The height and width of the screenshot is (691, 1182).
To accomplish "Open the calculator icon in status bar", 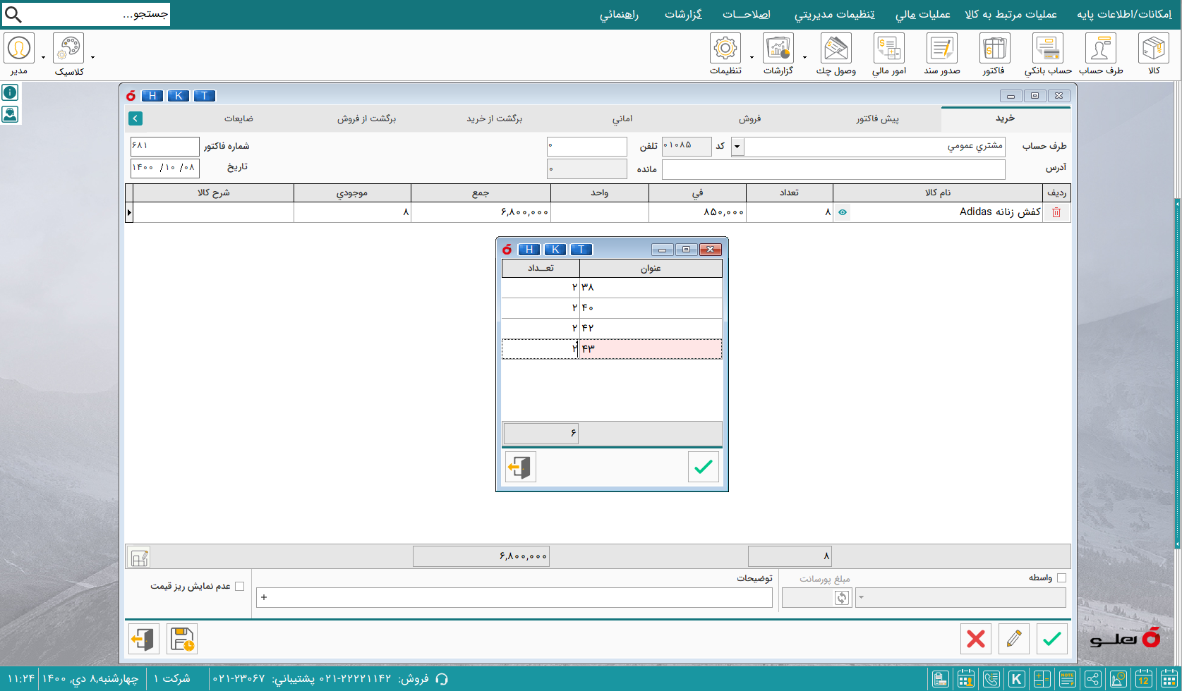I will click(1042, 679).
